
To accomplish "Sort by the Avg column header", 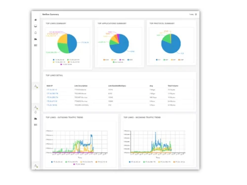I will [x=151, y=86].
